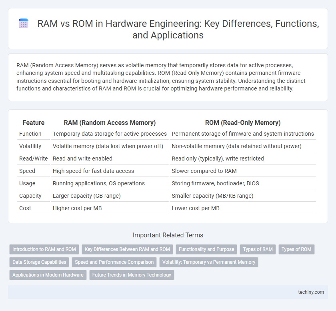Viewport: 336px width, 311px height.
Task: Click 'Running applications, OS operations' cell
Action: (110, 183)
